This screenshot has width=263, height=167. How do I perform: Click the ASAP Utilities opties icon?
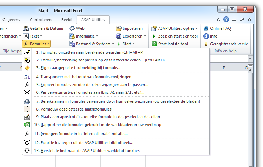pyautogui.click(x=154, y=28)
